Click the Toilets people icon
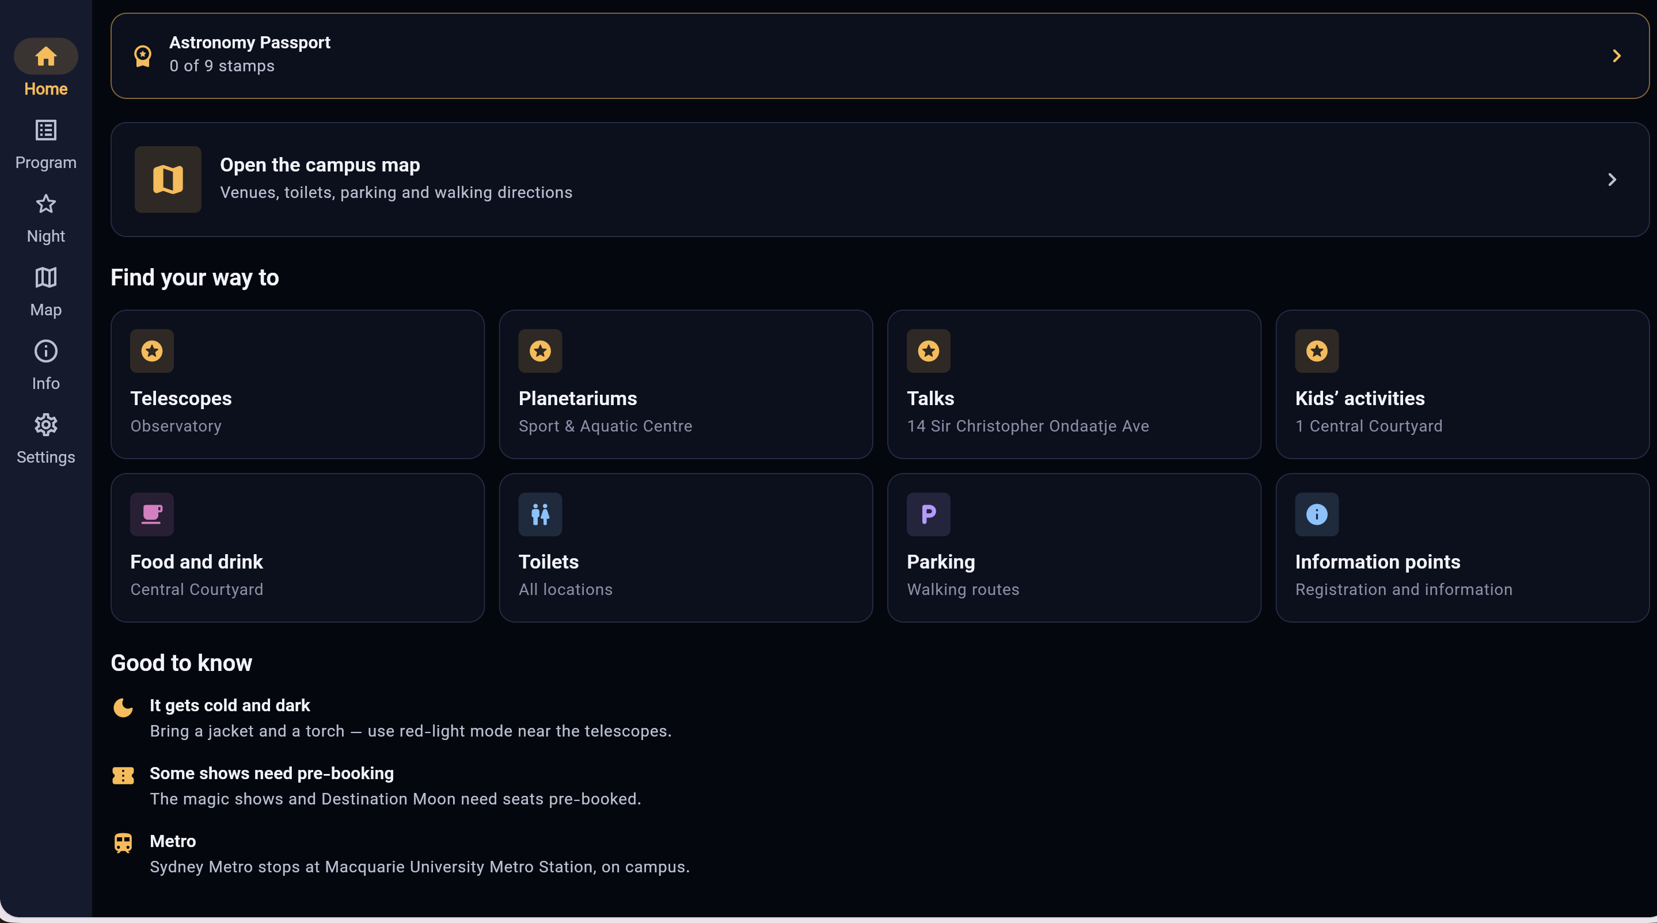The width and height of the screenshot is (1657, 923). [540, 514]
